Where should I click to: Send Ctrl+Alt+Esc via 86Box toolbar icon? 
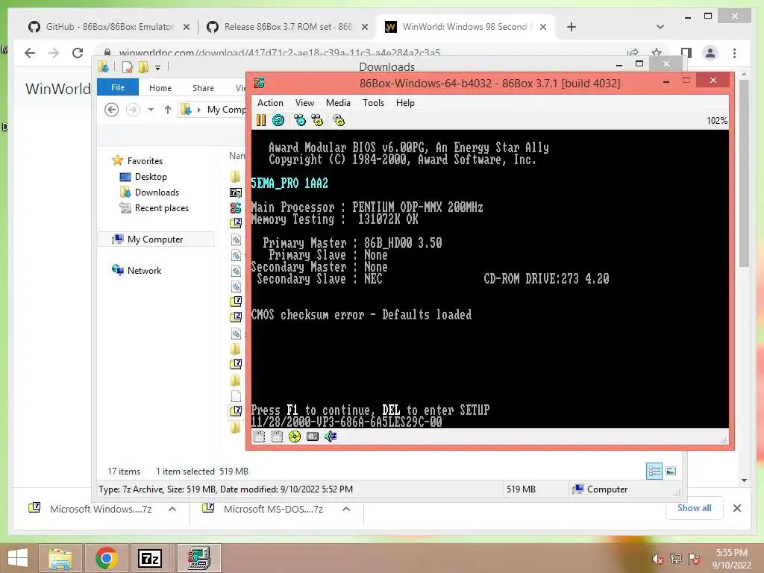click(317, 120)
